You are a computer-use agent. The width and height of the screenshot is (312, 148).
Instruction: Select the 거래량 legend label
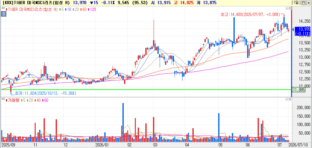click(x=13, y=100)
